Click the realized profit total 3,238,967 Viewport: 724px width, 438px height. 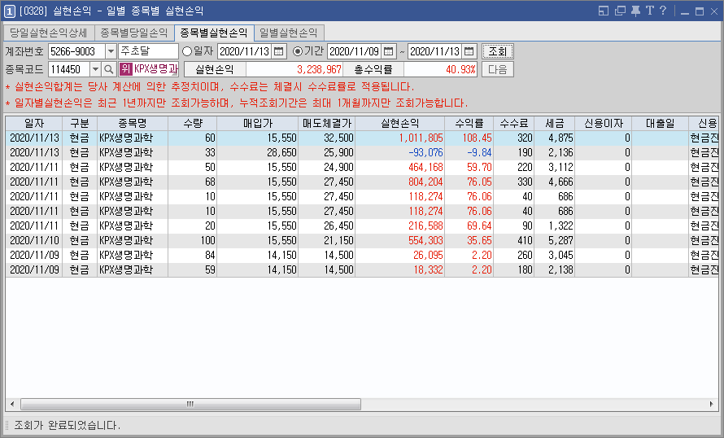click(x=294, y=69)
